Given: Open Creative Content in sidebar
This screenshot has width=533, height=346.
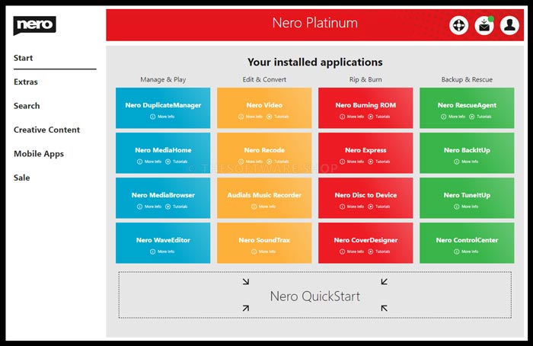Looking at the screenshot, I should pyautogui.click(x=46, y=130).
